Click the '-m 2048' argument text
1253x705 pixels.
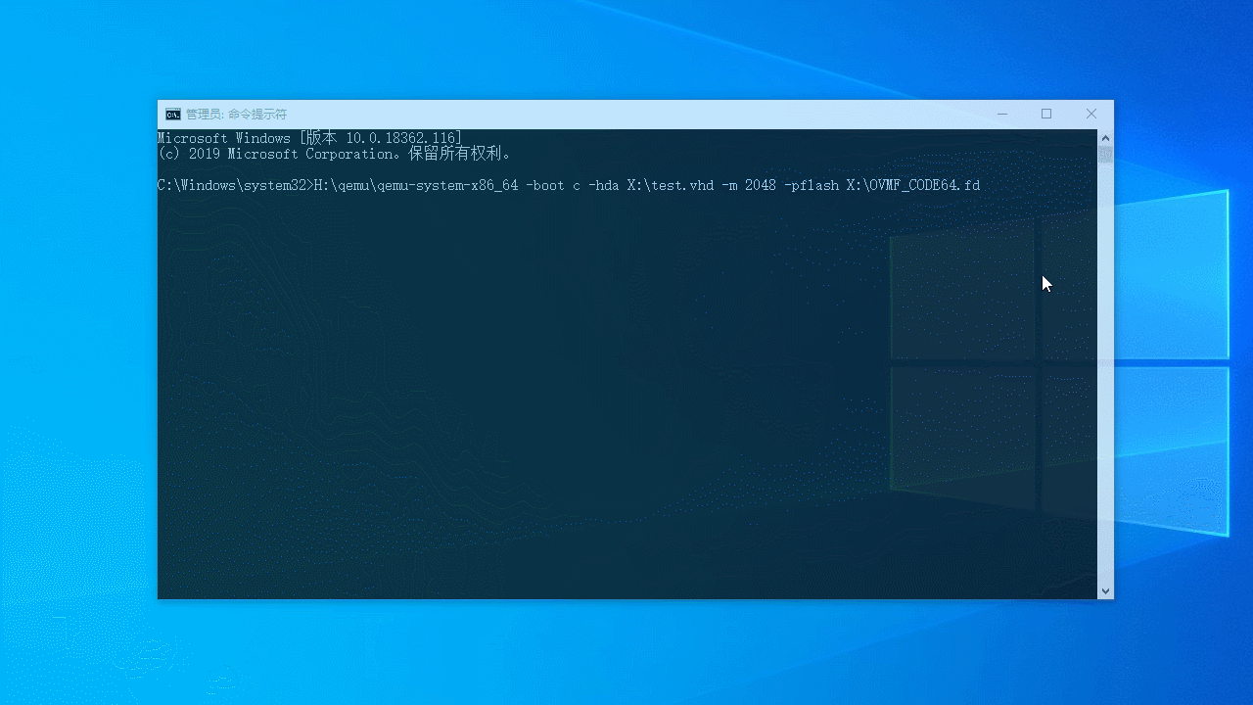[x=749, y=185]
